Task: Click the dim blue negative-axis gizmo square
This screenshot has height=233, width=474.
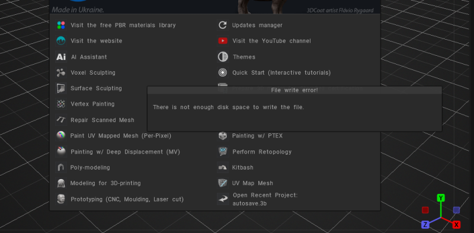Action: click(x=456, y=210)
